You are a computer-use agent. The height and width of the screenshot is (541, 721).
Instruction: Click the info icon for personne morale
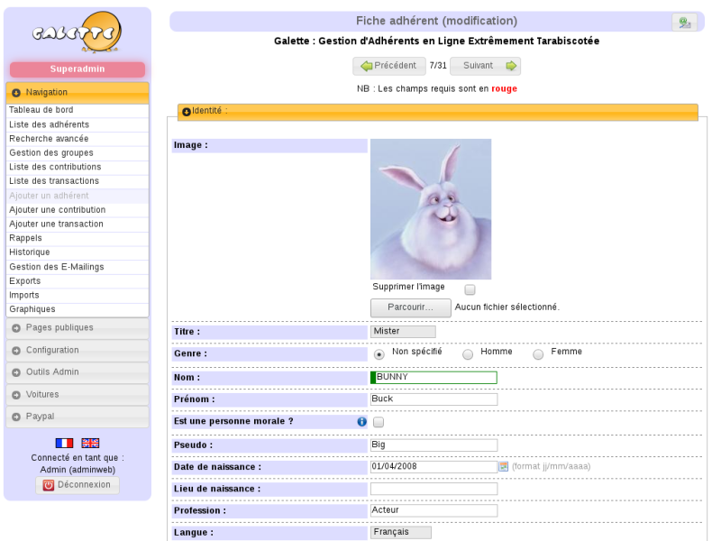pos(362,421)
